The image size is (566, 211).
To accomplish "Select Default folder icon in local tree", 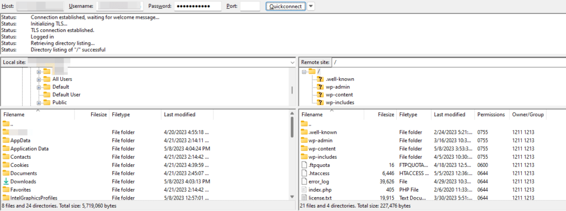I will pos(46,87).
